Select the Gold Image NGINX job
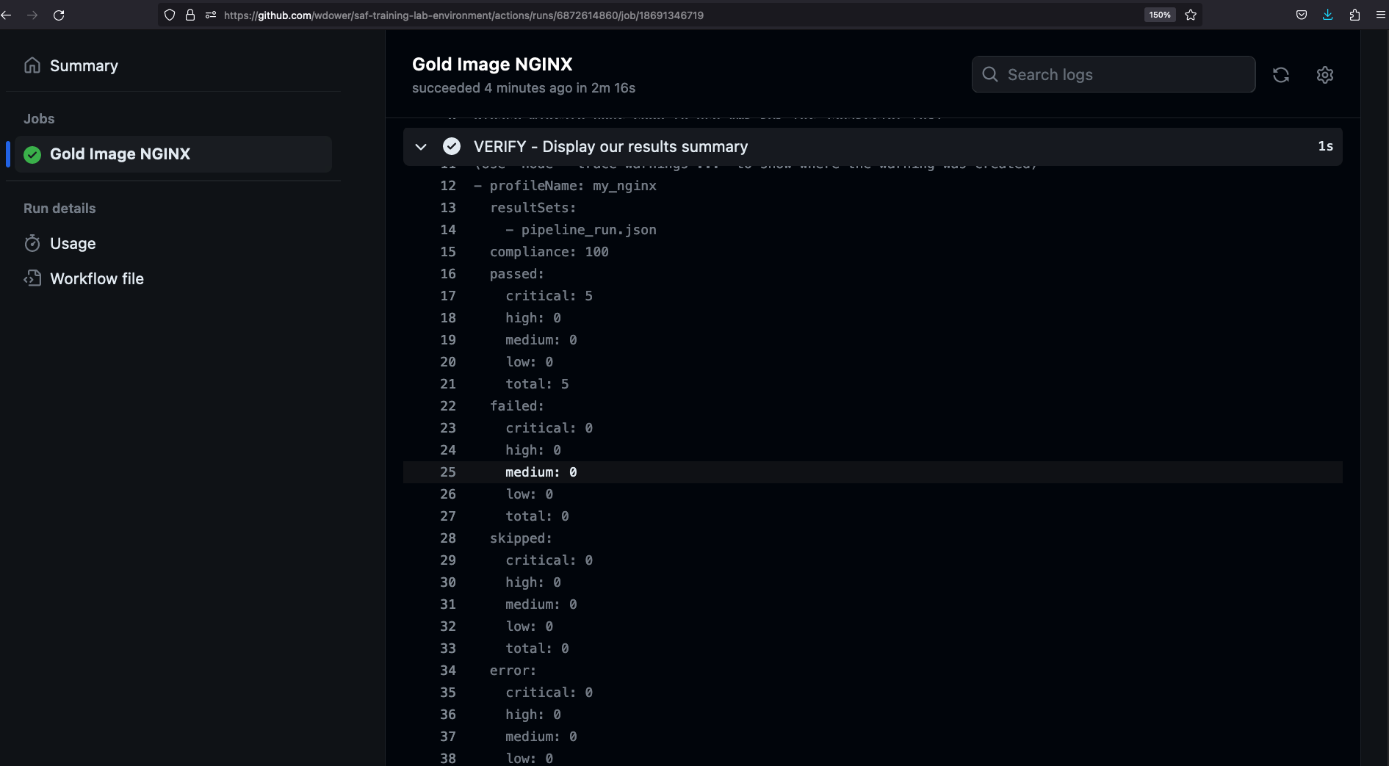Viewport: 1389px width, 766px height. pos(120,154)
